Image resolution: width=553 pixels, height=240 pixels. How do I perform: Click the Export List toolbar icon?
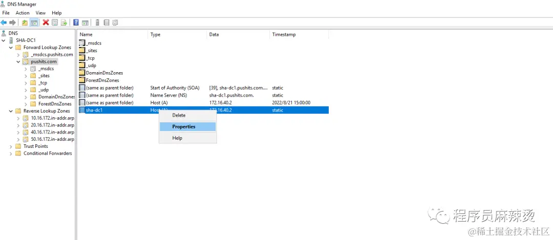[x=64, y=23]
